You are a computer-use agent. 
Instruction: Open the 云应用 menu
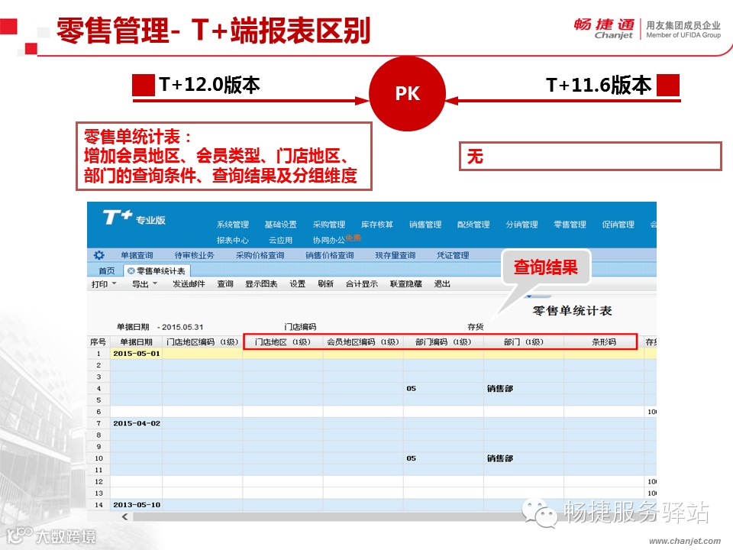(280, 240)
